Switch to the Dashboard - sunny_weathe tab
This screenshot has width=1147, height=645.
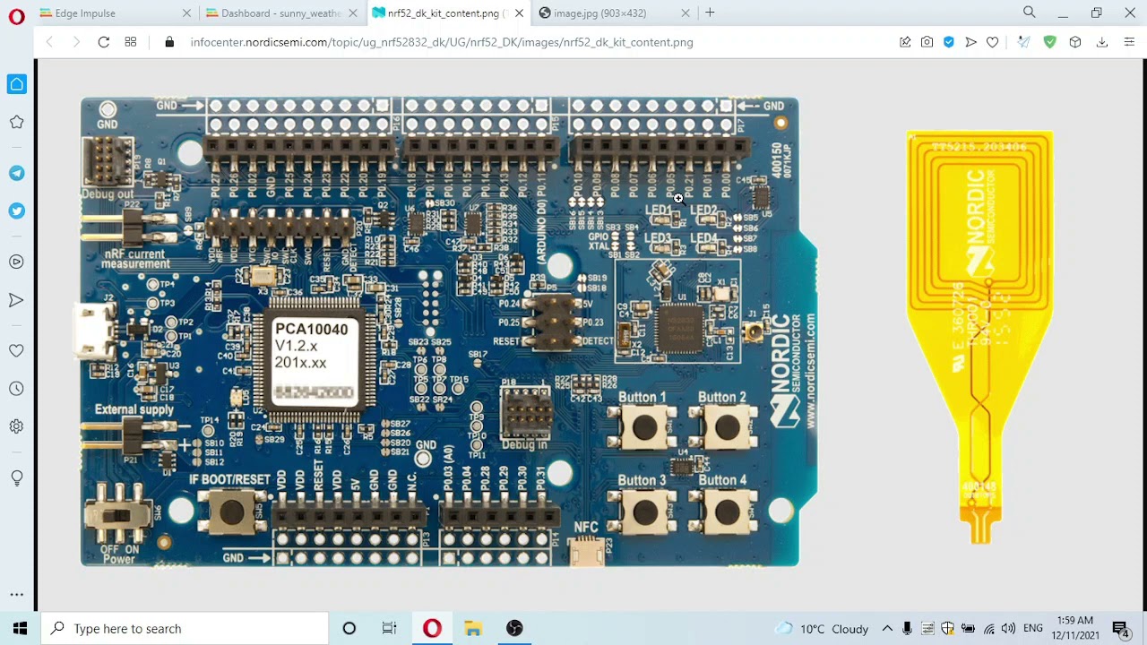click(280, 13)
